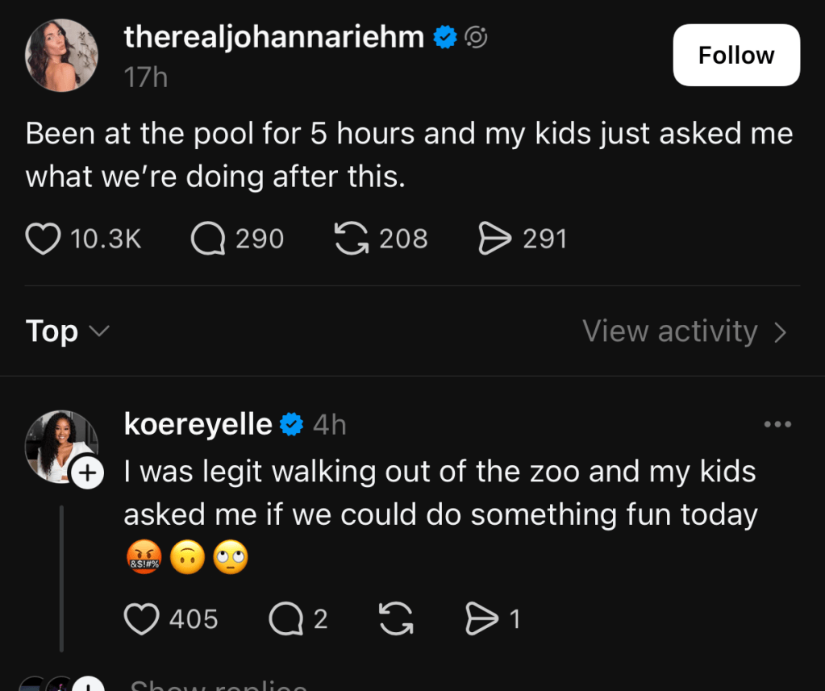This screenshot has width=825, height=691.
Task: Like koereyelle's zoo reply
Action: [141, 618]
